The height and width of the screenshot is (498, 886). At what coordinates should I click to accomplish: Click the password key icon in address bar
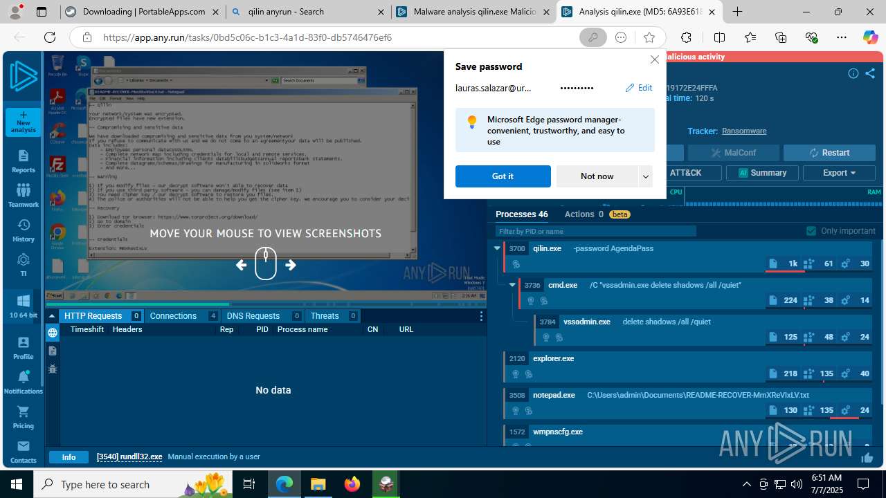pos(593,37)
